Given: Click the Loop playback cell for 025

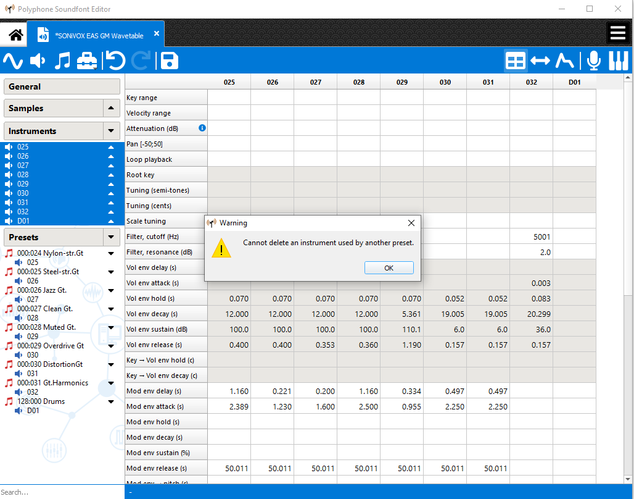Looking at the screenshot, I should coord(229,159).
